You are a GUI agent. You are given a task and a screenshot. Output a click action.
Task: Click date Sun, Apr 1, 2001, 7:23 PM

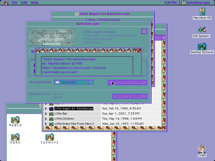[x=121, y=114]
